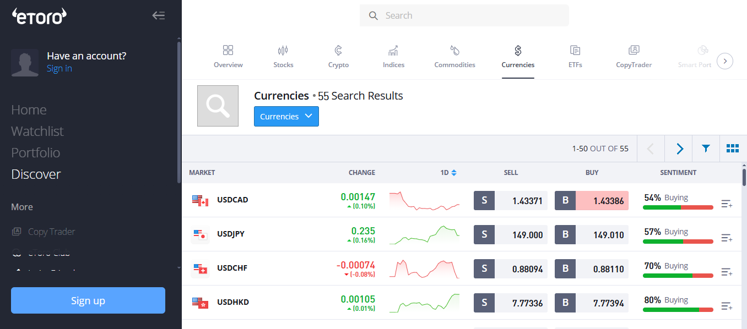Open Watchlist in the sidebar
Viewport: 747px width, 329px height.
coord(37,131)
